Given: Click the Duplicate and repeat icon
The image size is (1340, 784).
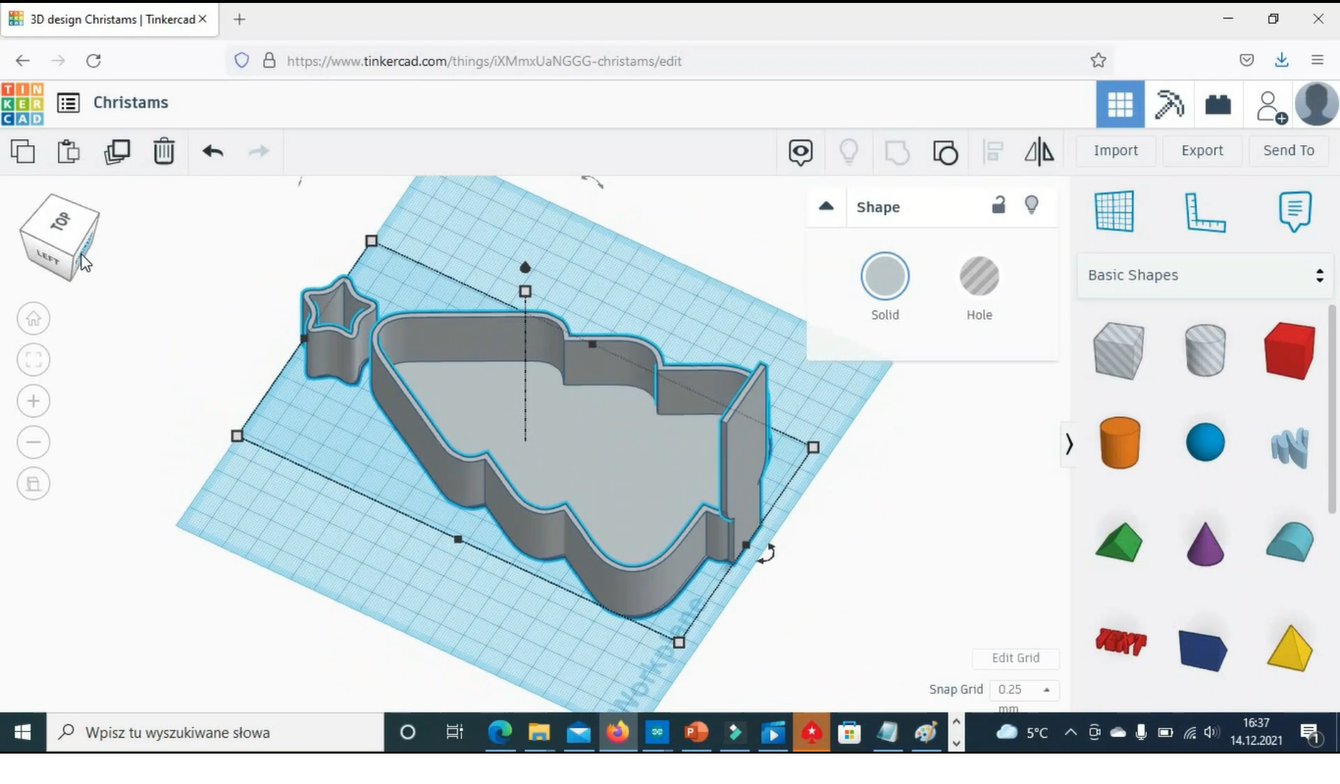Looking at the screenshot, I should (117, 151).
